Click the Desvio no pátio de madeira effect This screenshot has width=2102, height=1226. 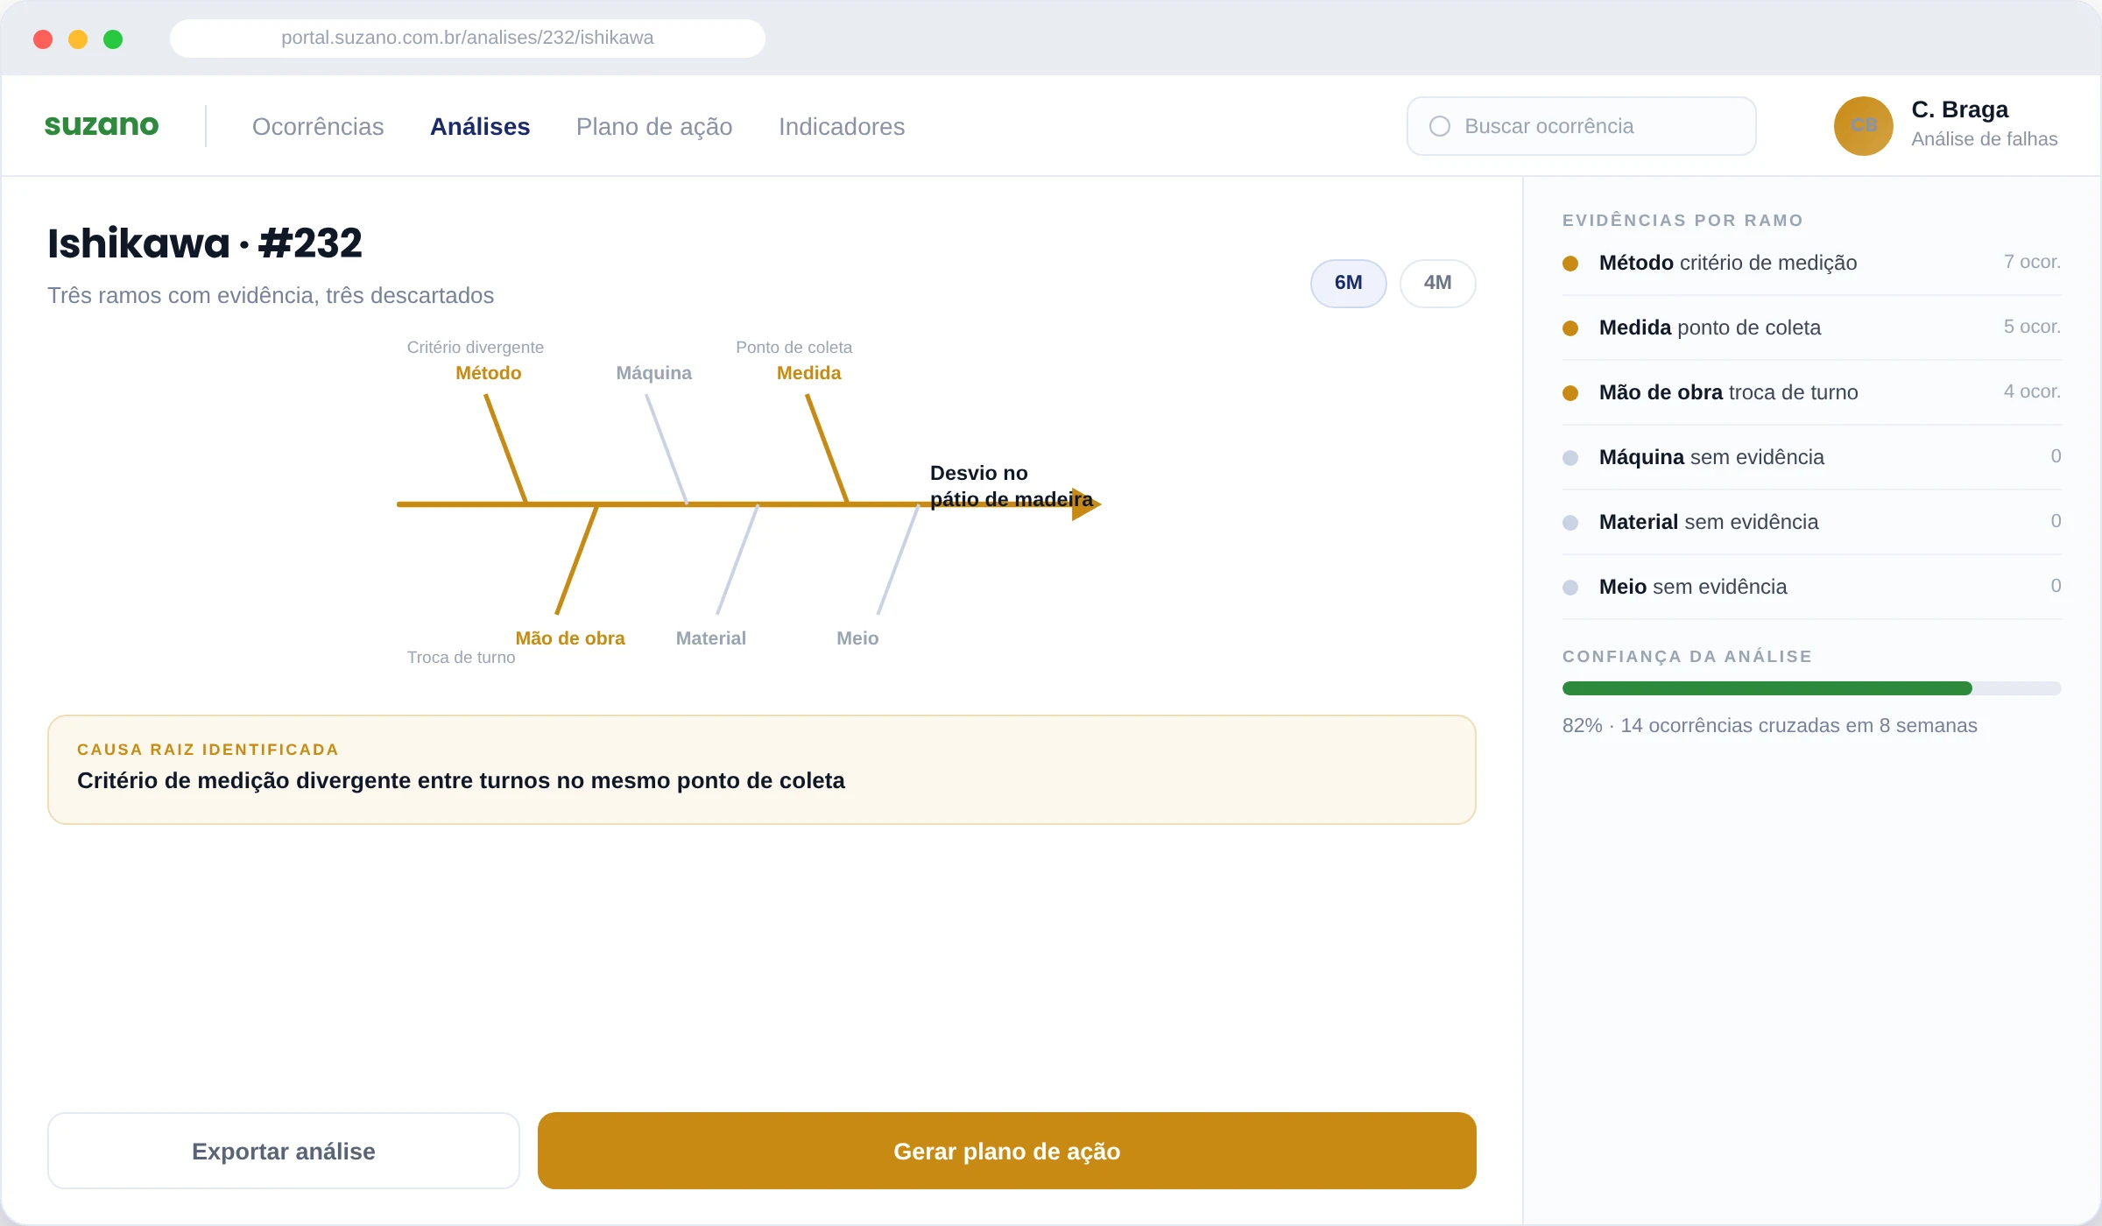pos(1012,486)
